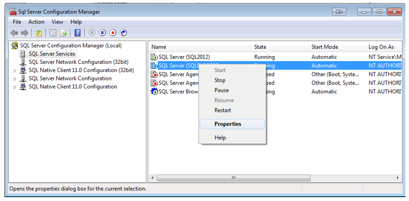This screenshot has width=409, height=201.
Task: Minimize the Configuration Manager window
Action: 364,12
